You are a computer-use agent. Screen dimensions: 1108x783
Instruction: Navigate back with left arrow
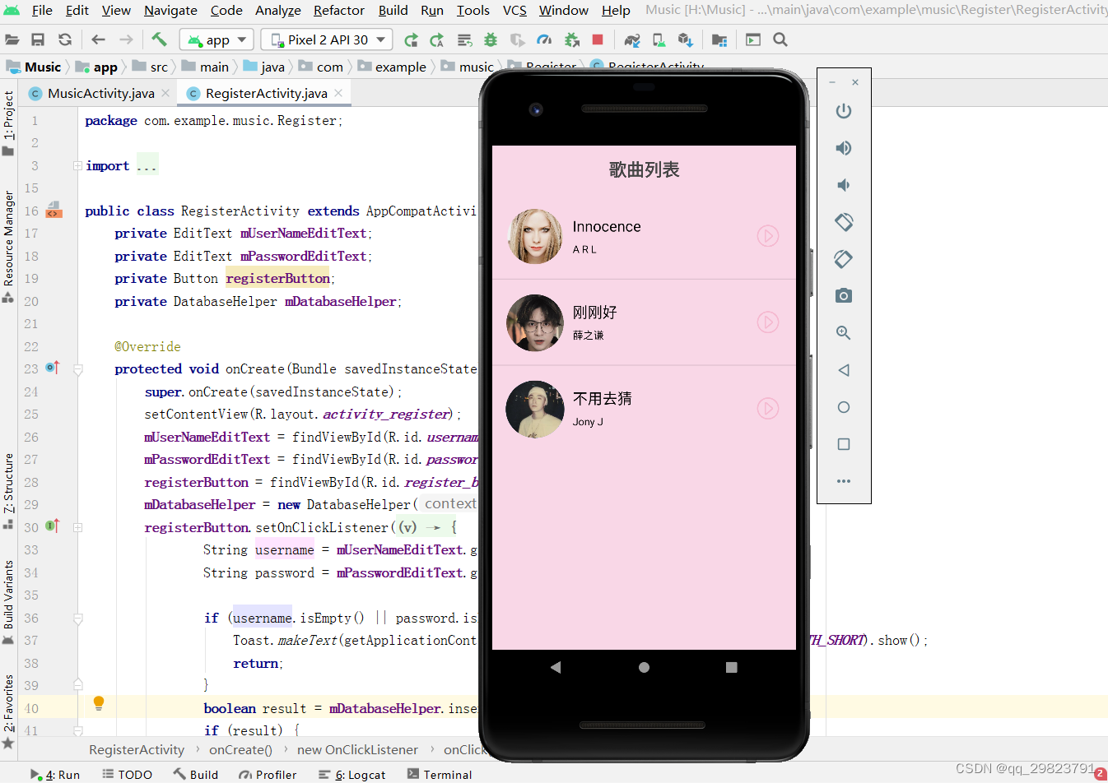(99, 39)
